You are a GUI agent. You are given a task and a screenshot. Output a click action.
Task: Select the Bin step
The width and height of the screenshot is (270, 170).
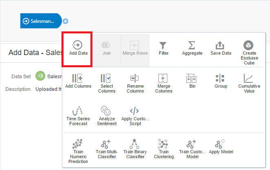coord(192,81)
